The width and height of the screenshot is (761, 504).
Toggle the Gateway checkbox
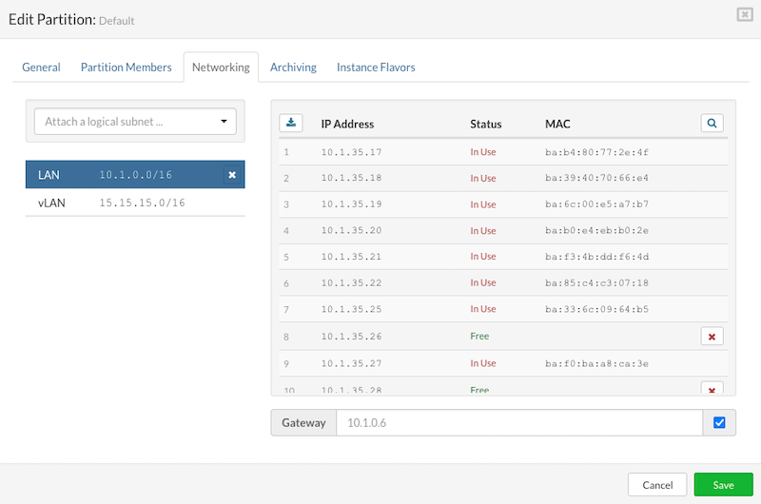719,423
